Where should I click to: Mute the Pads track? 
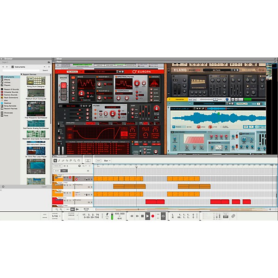pos(64,193)
